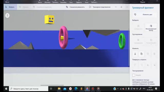Click the microphone tray icon
164x92 pixels.
tap(129, 89)
